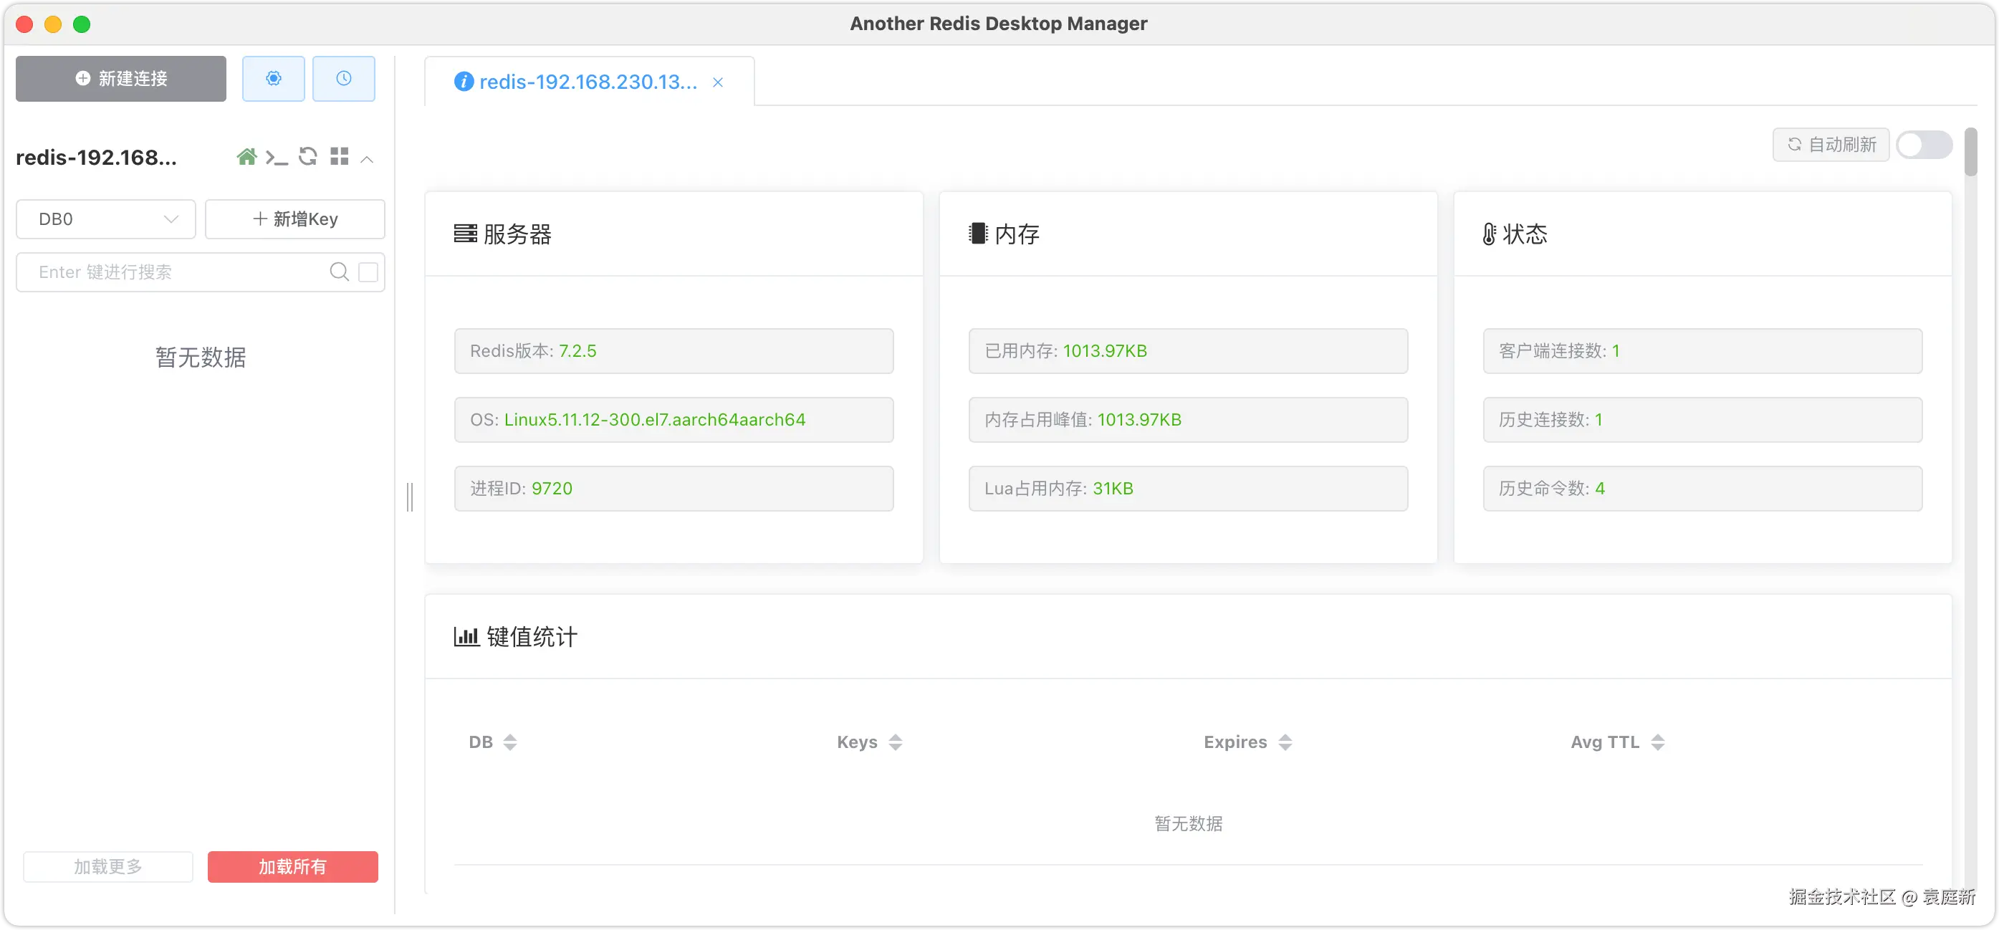The width and height of the screenshot is (1999, 930).
Task: Click the green home icon for the connection
Action: (246, 157)
